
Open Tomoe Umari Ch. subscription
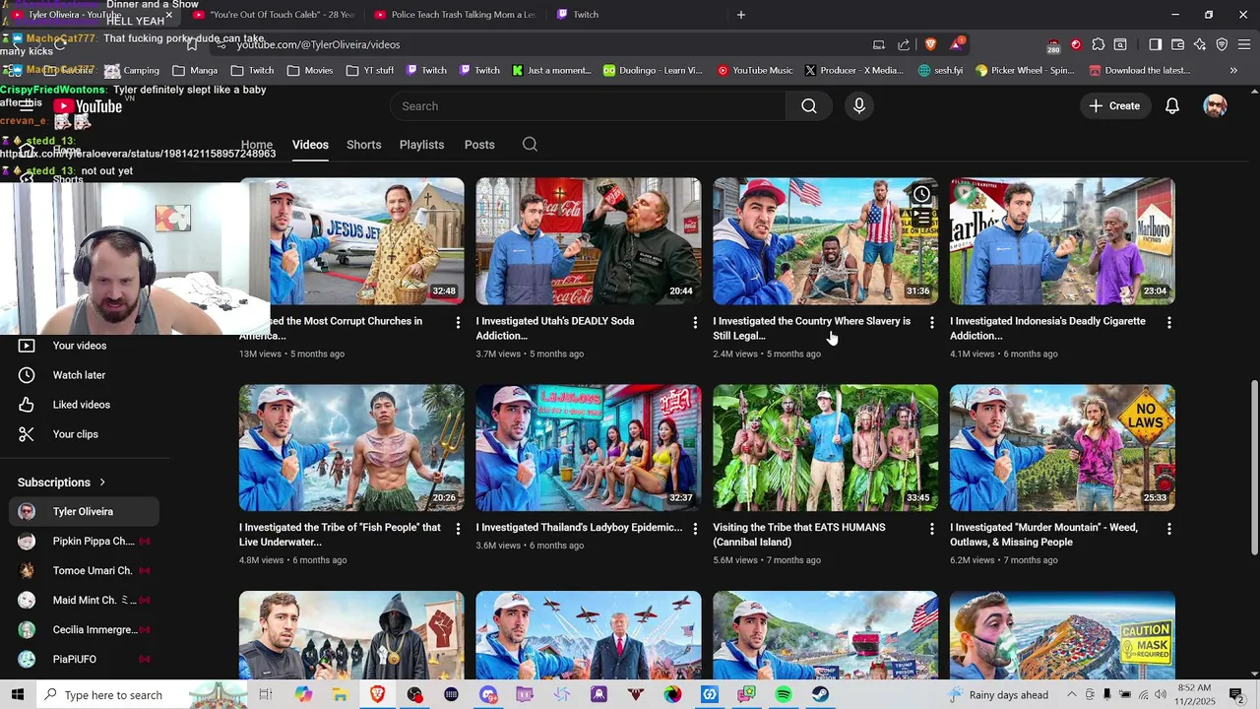(x=85, y=571)
